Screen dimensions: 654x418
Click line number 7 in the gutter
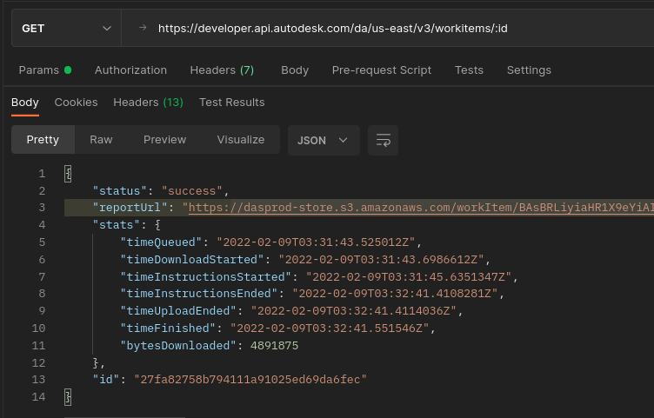pyautogui.click(x=42, y=277)
